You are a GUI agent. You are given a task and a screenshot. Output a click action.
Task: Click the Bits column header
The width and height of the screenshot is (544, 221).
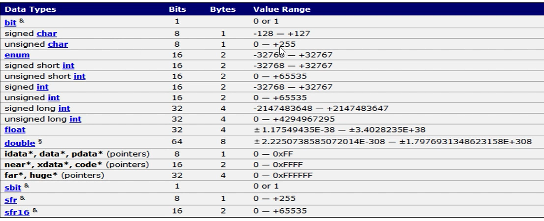177,9
